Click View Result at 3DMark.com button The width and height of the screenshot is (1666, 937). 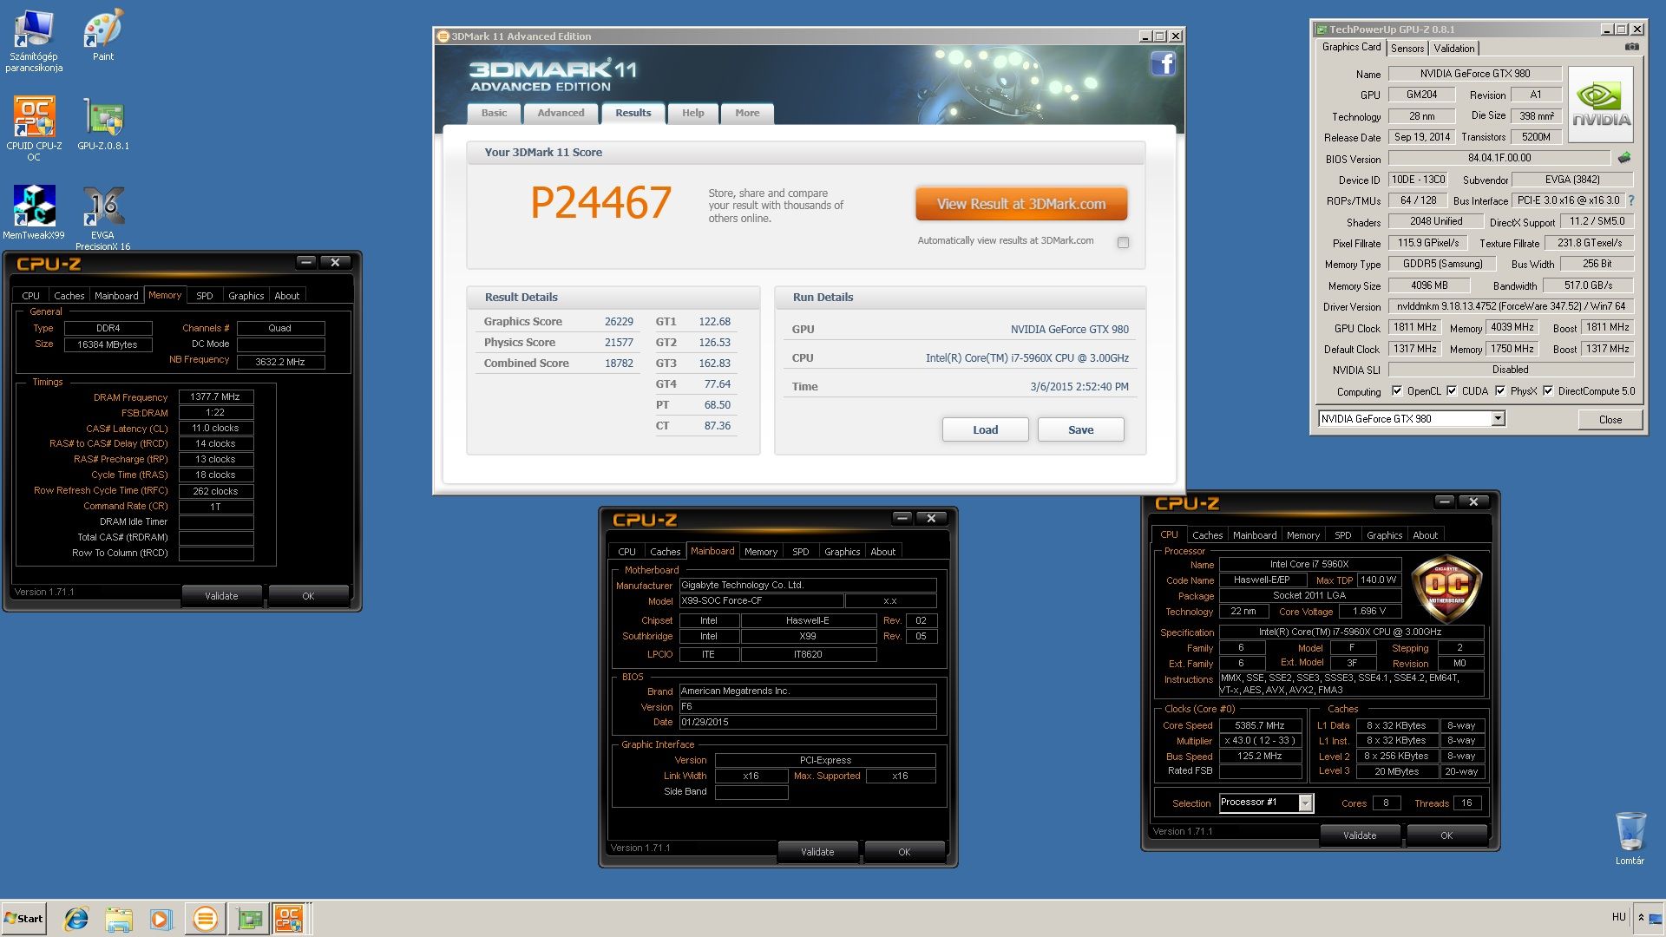tap(1020, 205)
